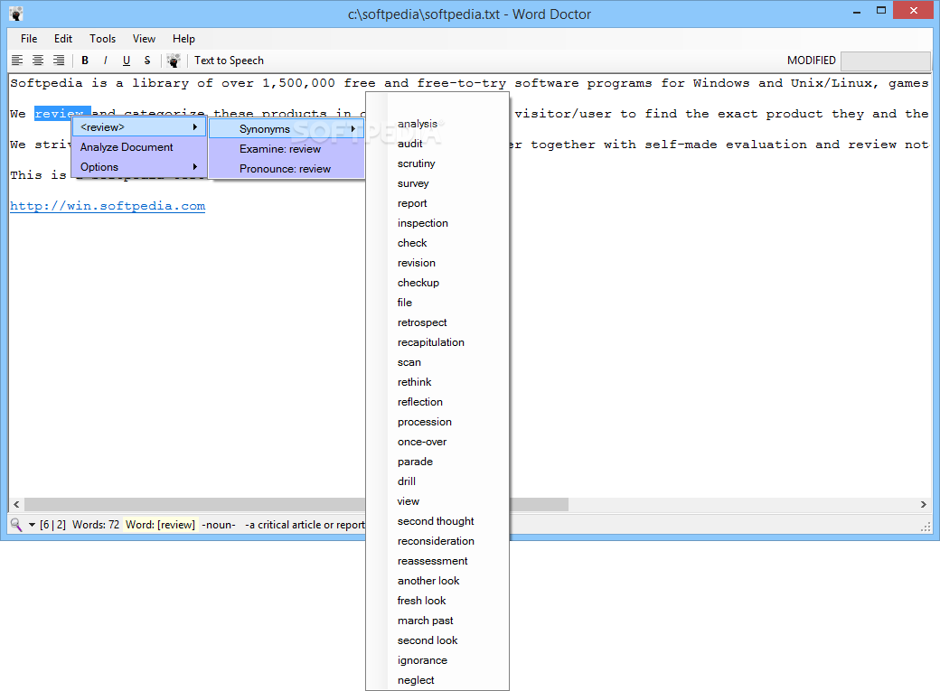Pick synonym 'inspection'
The width and height of the screenshot is (940, 691).
tap(423, 223)
